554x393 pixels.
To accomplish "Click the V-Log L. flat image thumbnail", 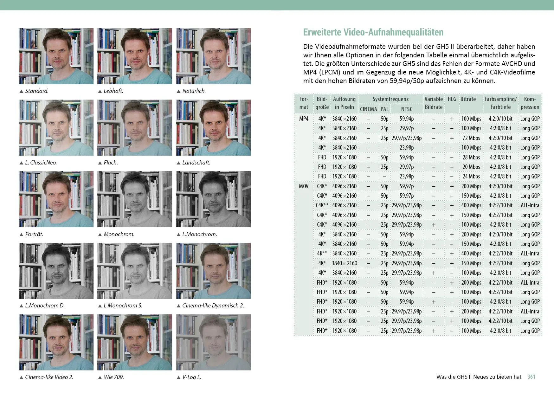I will click(213, 342).
